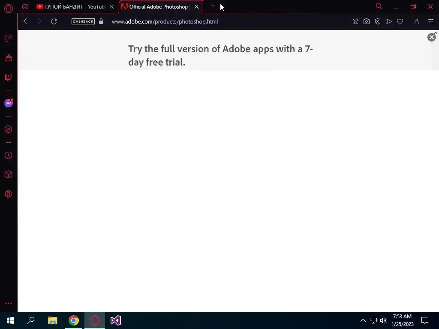Close the Adobe free trial banner
This screenshot has height=329, width=439.
pyautogui.click(x=431, y=37)
